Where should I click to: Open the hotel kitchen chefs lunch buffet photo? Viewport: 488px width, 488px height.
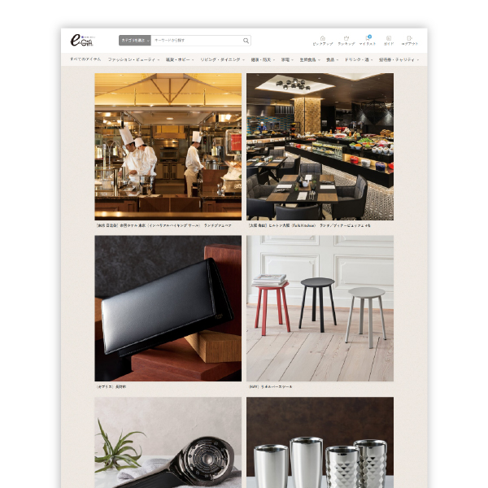point(168,146)
